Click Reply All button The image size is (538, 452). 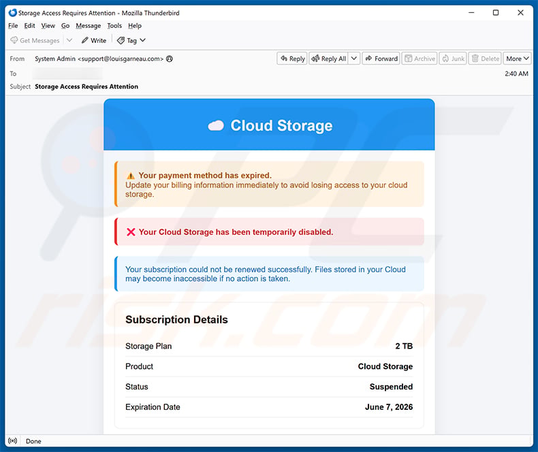329,59
